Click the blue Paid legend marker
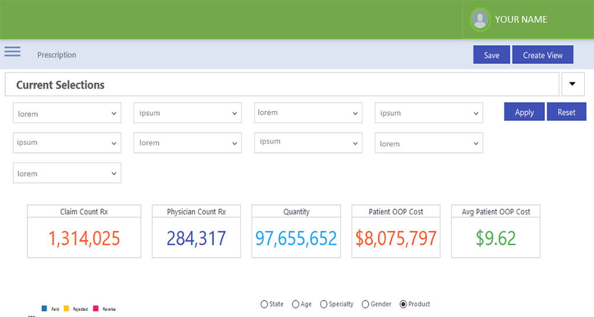The image size is (594, 317). tap(45, 308)
